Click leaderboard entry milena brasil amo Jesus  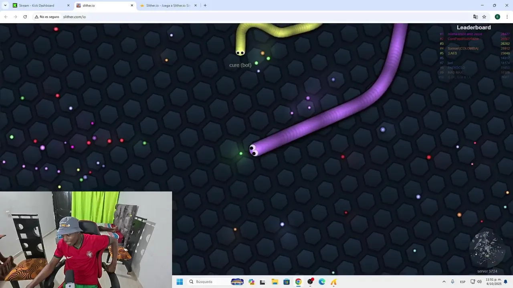point(465,34)
